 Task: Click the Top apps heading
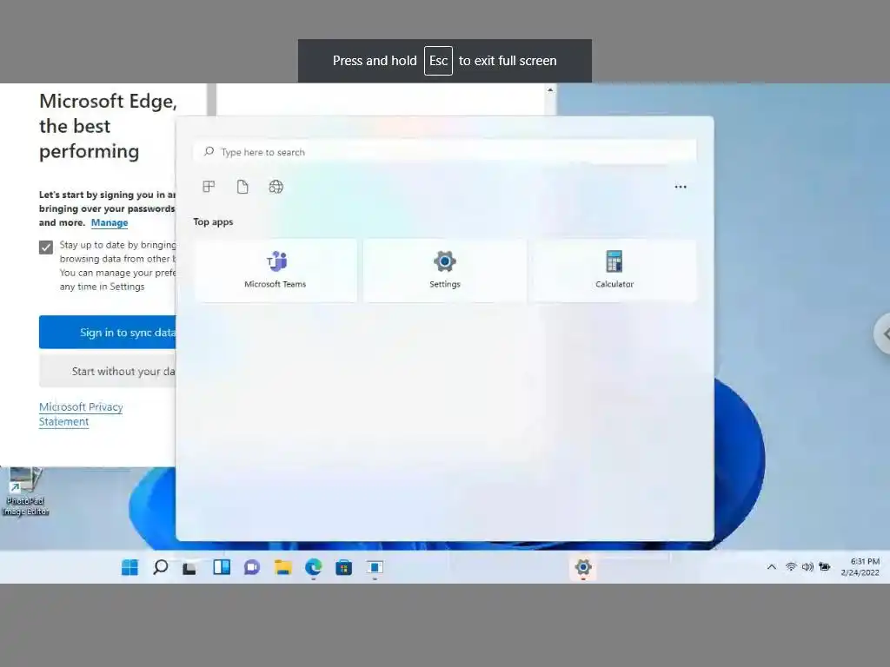(213, 221)
